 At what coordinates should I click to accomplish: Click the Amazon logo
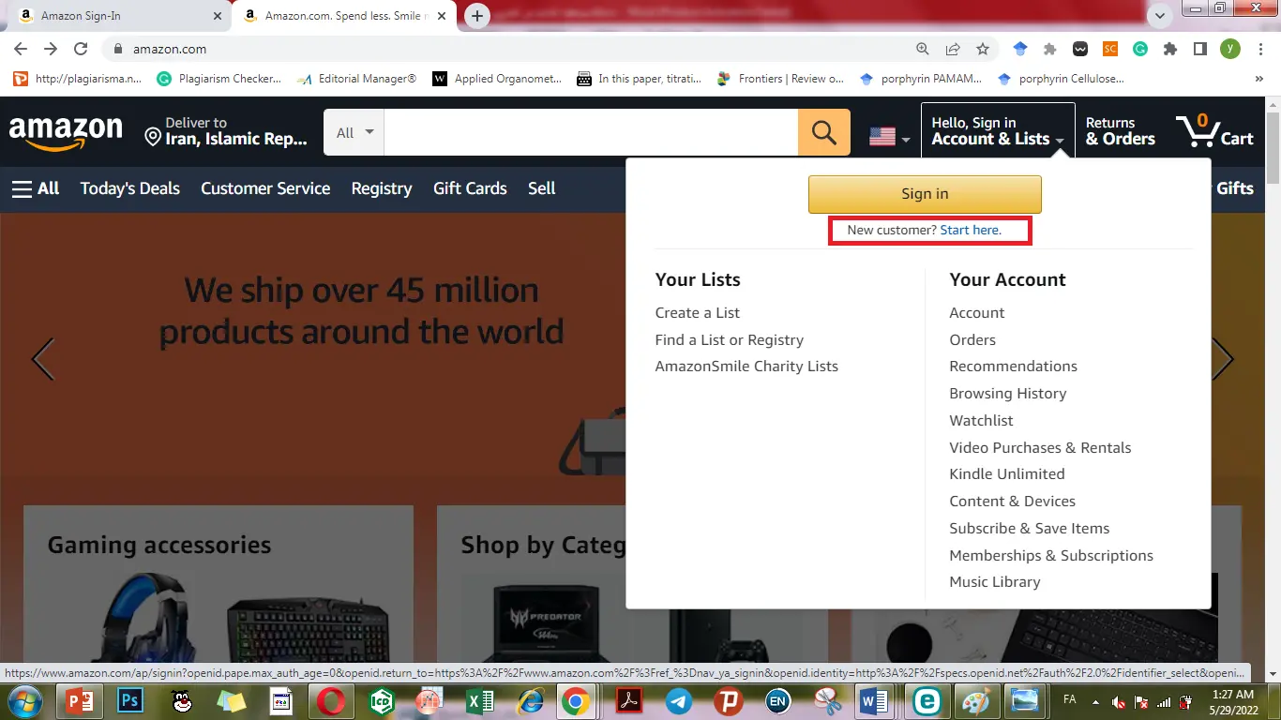pyautogui.click(x=66, y=132)
